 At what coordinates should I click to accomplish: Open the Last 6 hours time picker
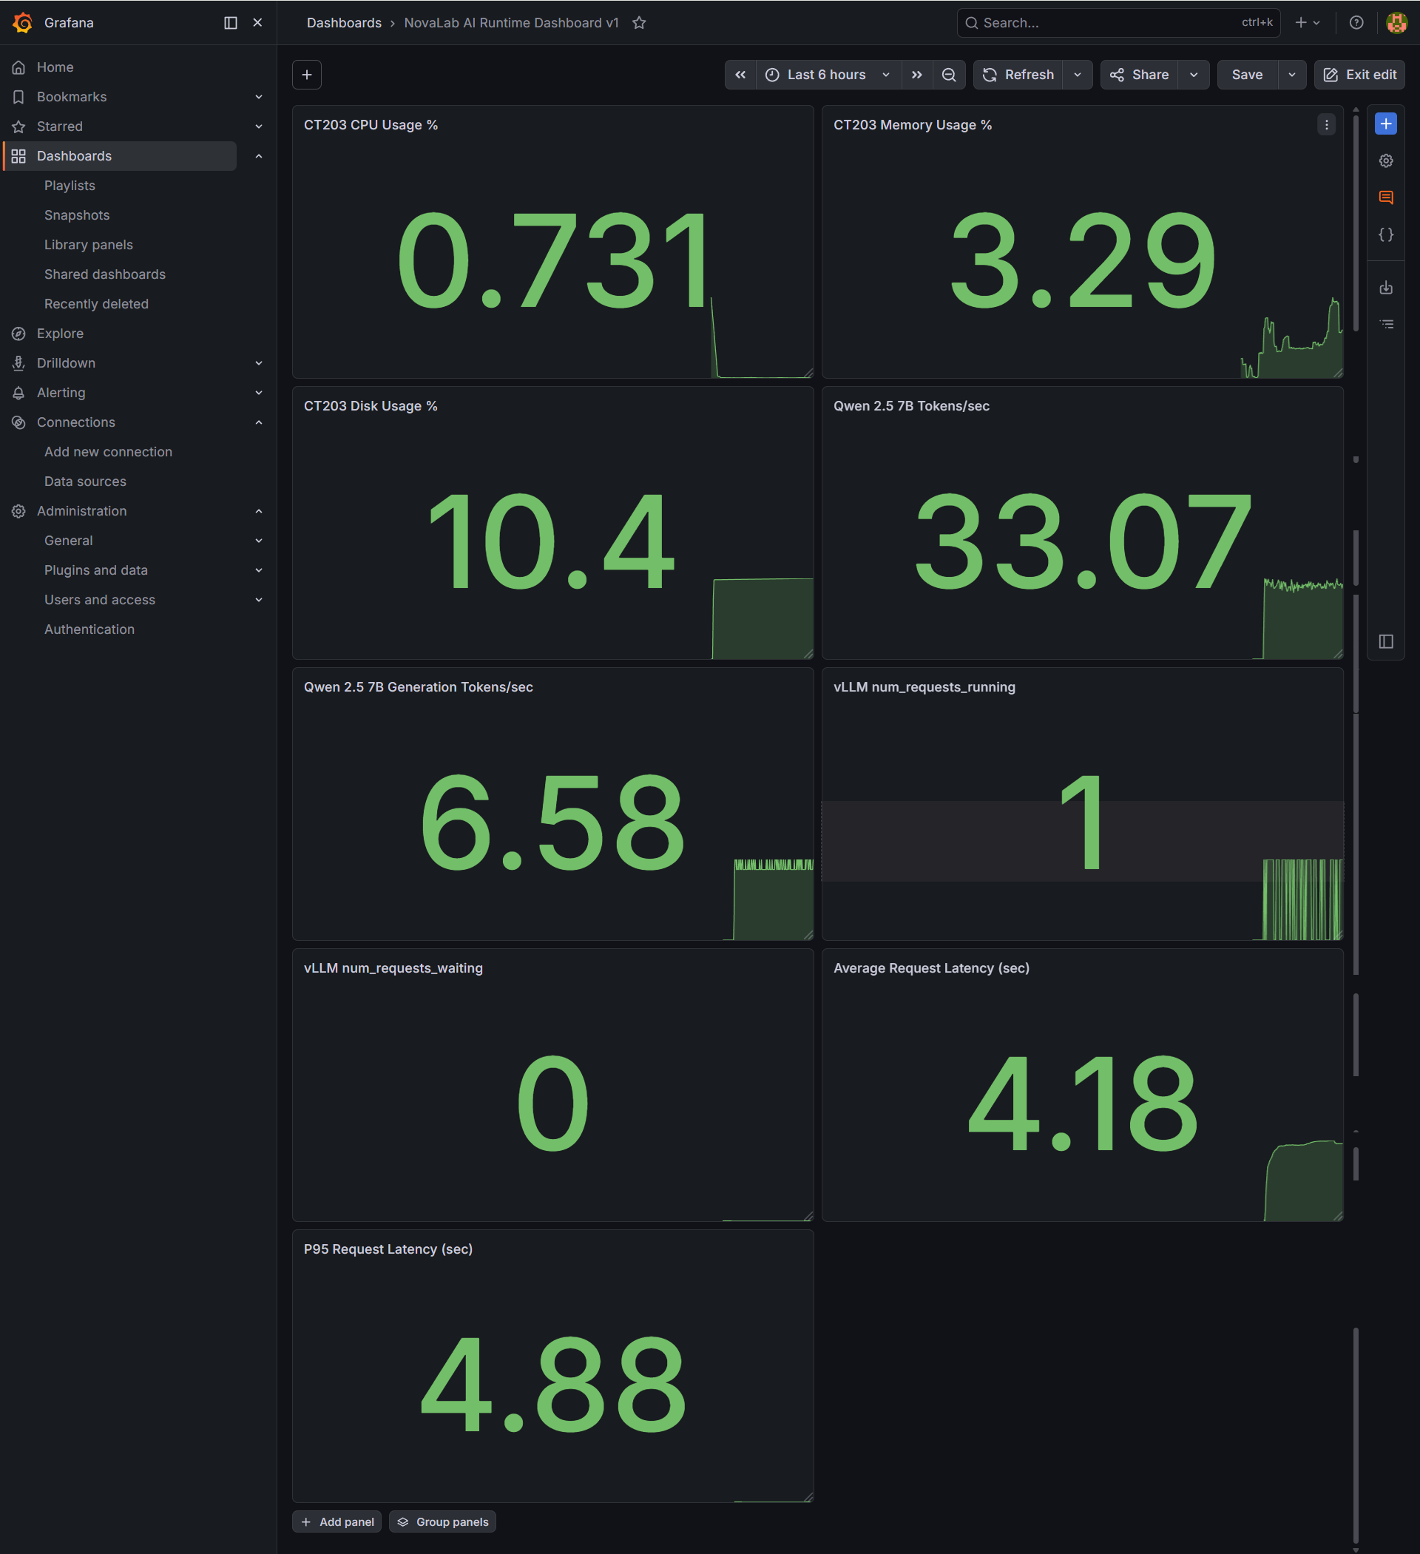tap(828, 75)
